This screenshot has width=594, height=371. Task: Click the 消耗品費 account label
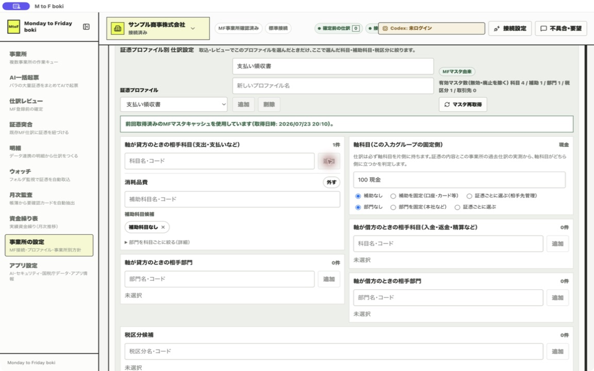tap(136, 182)
